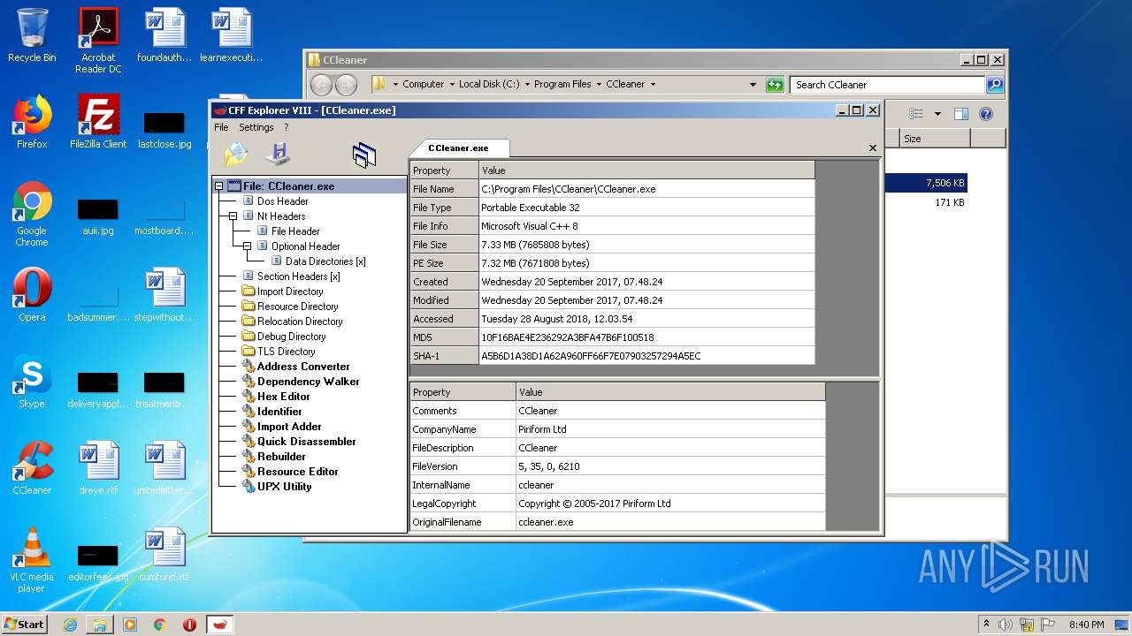Open the Dependency Walker tool
The width and height of the screenshot is (1132, 636).
point(308,382)
